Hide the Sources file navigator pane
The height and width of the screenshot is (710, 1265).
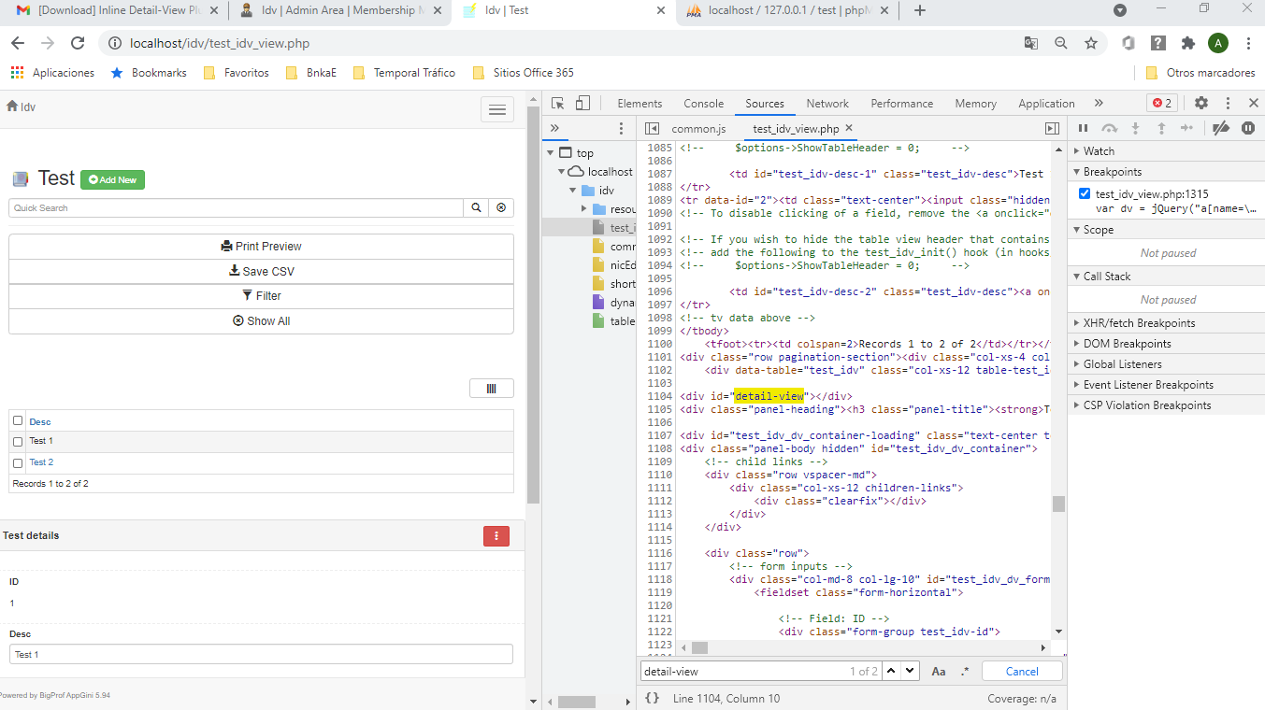tap(653, 128)
